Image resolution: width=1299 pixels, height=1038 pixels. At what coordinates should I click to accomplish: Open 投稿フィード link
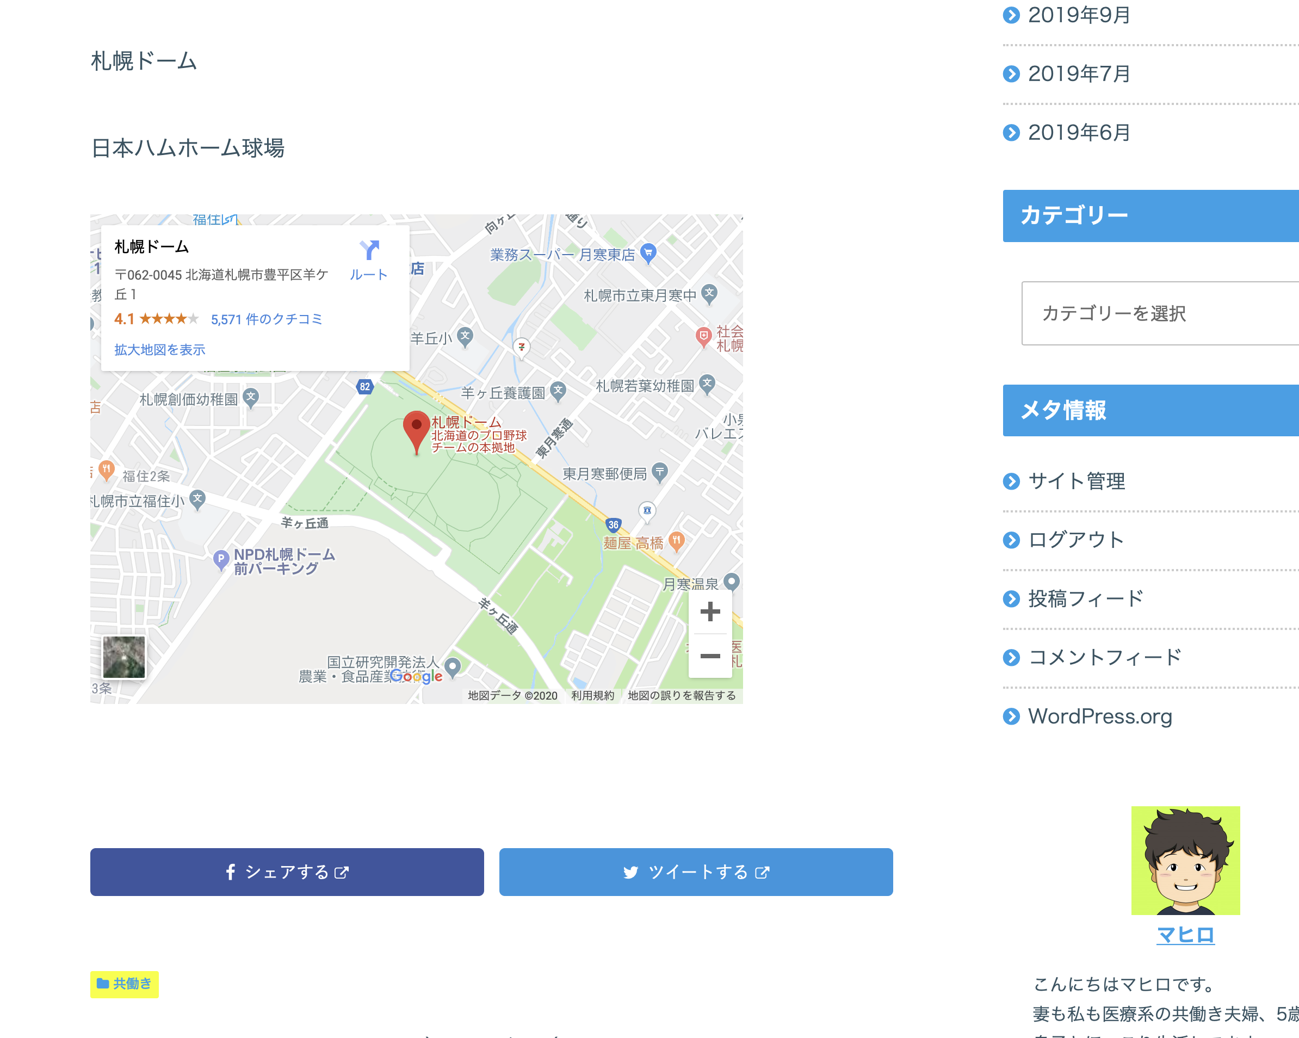click(1086, 598)
